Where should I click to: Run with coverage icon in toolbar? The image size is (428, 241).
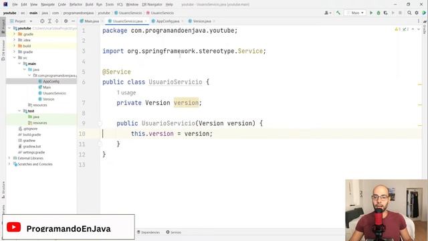pyautogui.click(x=385, y=13)
